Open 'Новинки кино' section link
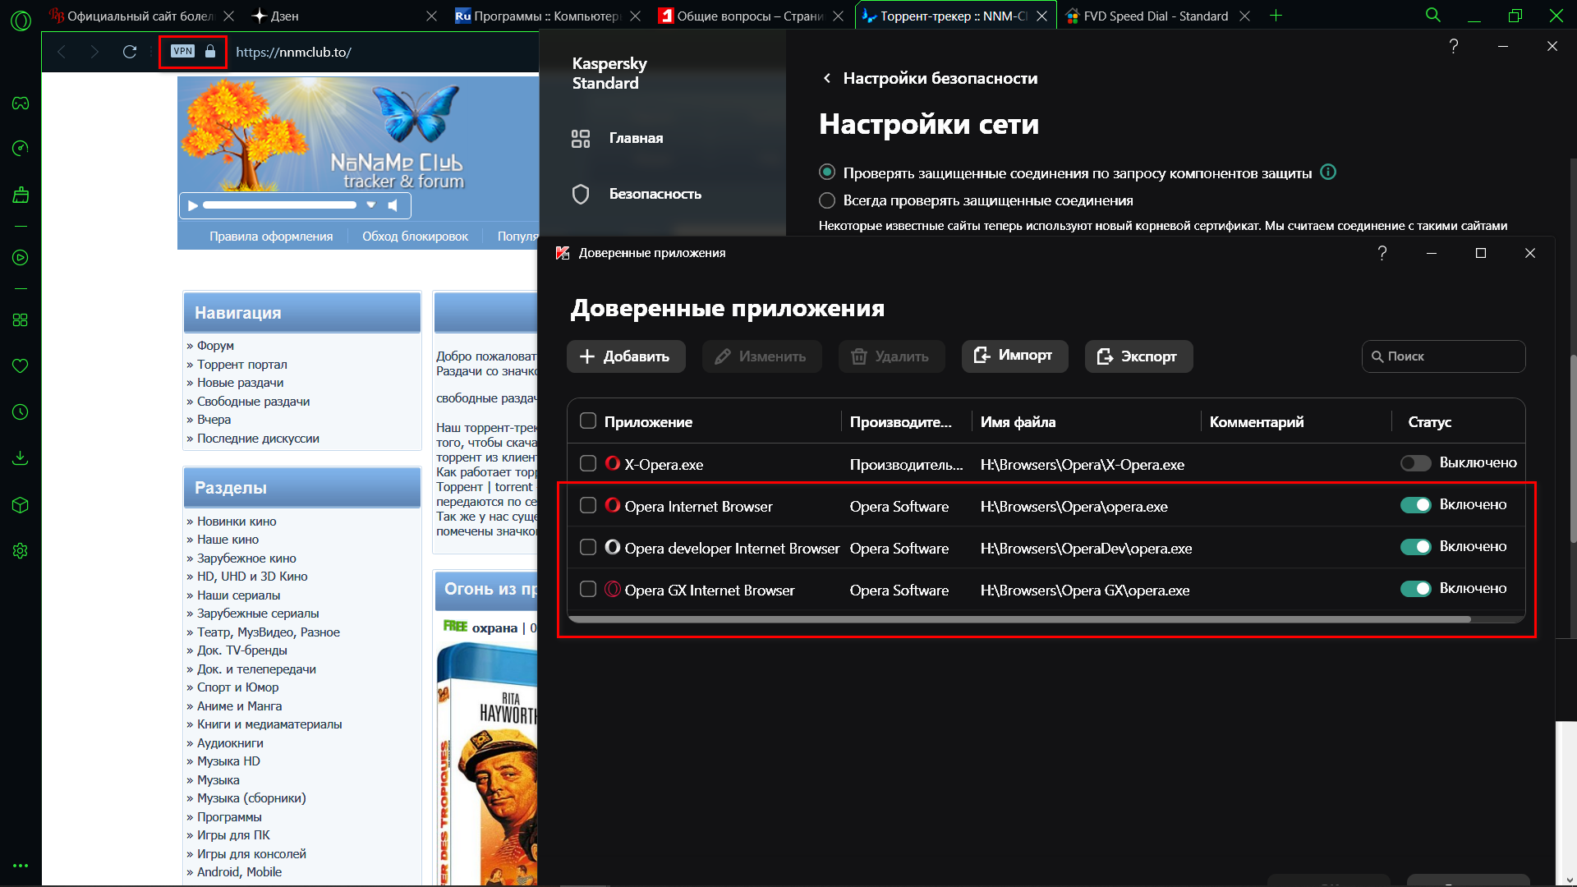This screenshot has height=887, width=1577. point(237,522)
